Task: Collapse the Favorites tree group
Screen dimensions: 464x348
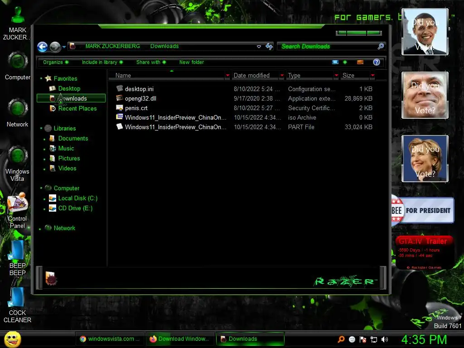Action: click(x=41, y=78)
